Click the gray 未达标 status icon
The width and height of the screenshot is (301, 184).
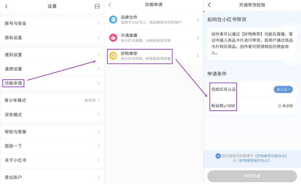point(280,106)
